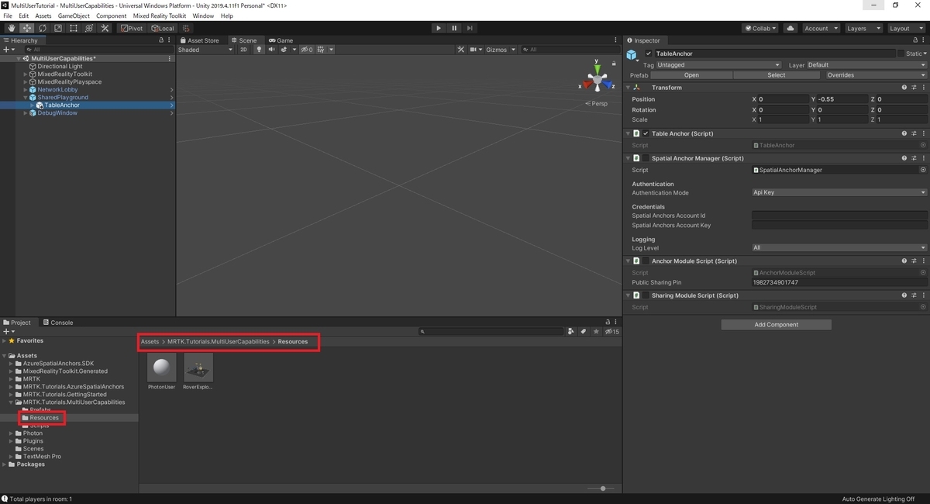Select the Hand tool
The image size is (930, 504).
tap(12, 28)
